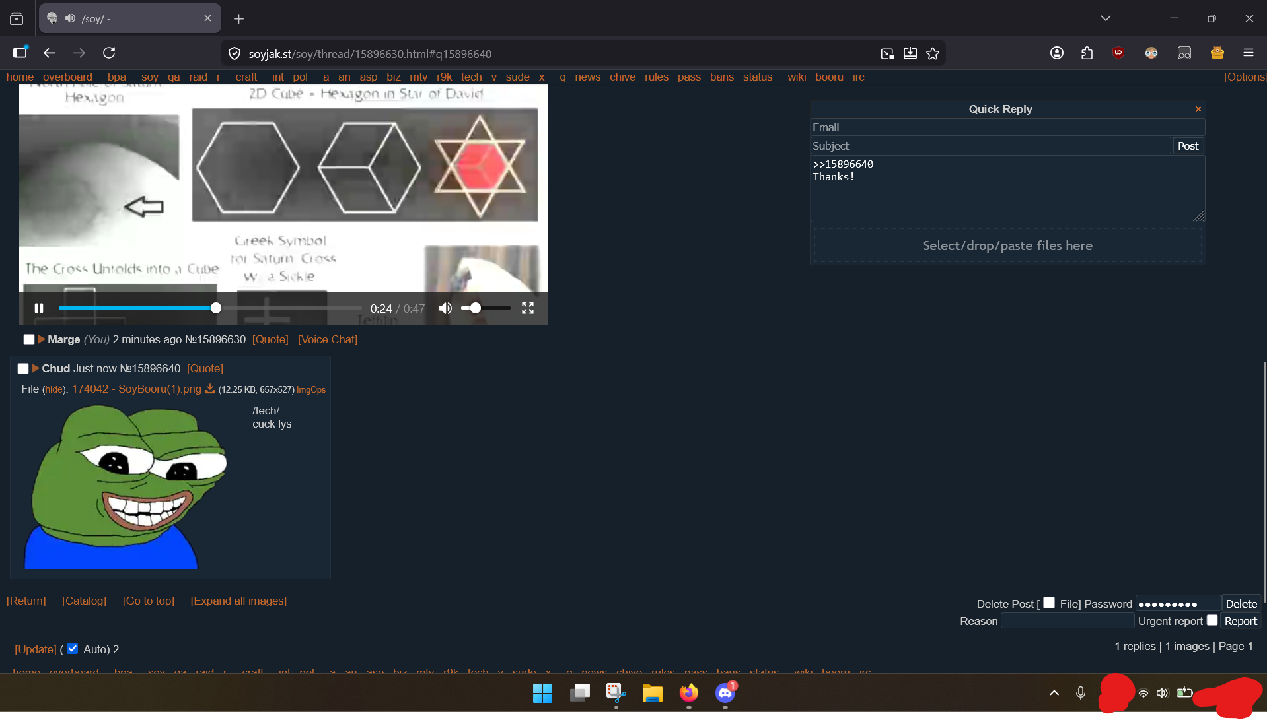This screenshot has height=720, width=1267.
Task: Expand Chud's post menu arrow
Action: 36,368
